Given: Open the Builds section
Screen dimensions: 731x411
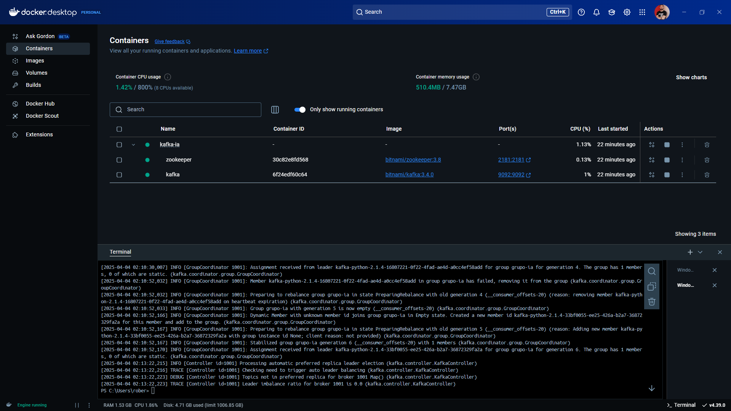Looking at the screenshot, I should coord(48,85).
